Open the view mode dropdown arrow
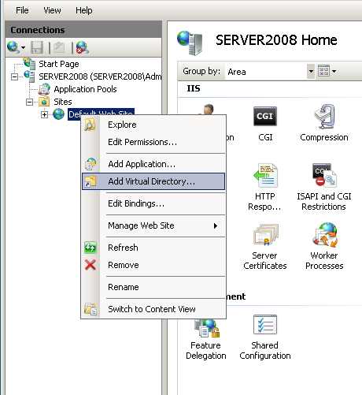The image size is (362, 395). coord(334,71)
